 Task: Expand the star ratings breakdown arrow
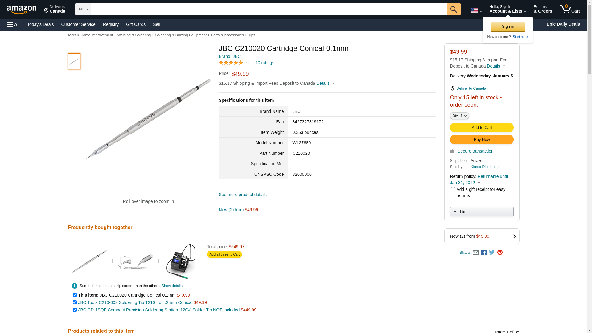(x=247, y=63)
